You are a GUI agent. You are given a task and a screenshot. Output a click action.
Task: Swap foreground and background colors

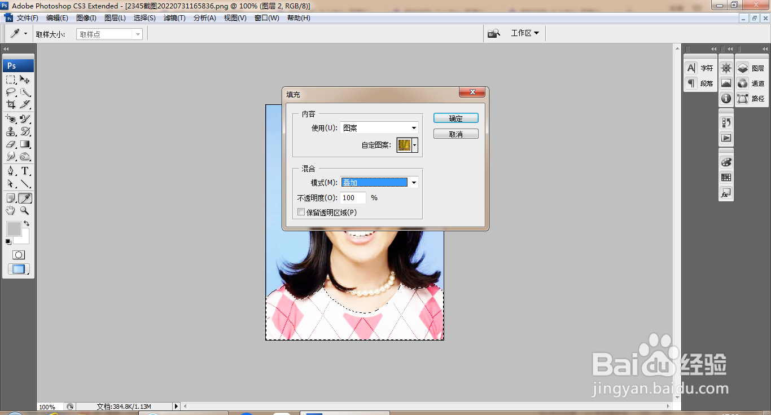[x=27, y=224]
